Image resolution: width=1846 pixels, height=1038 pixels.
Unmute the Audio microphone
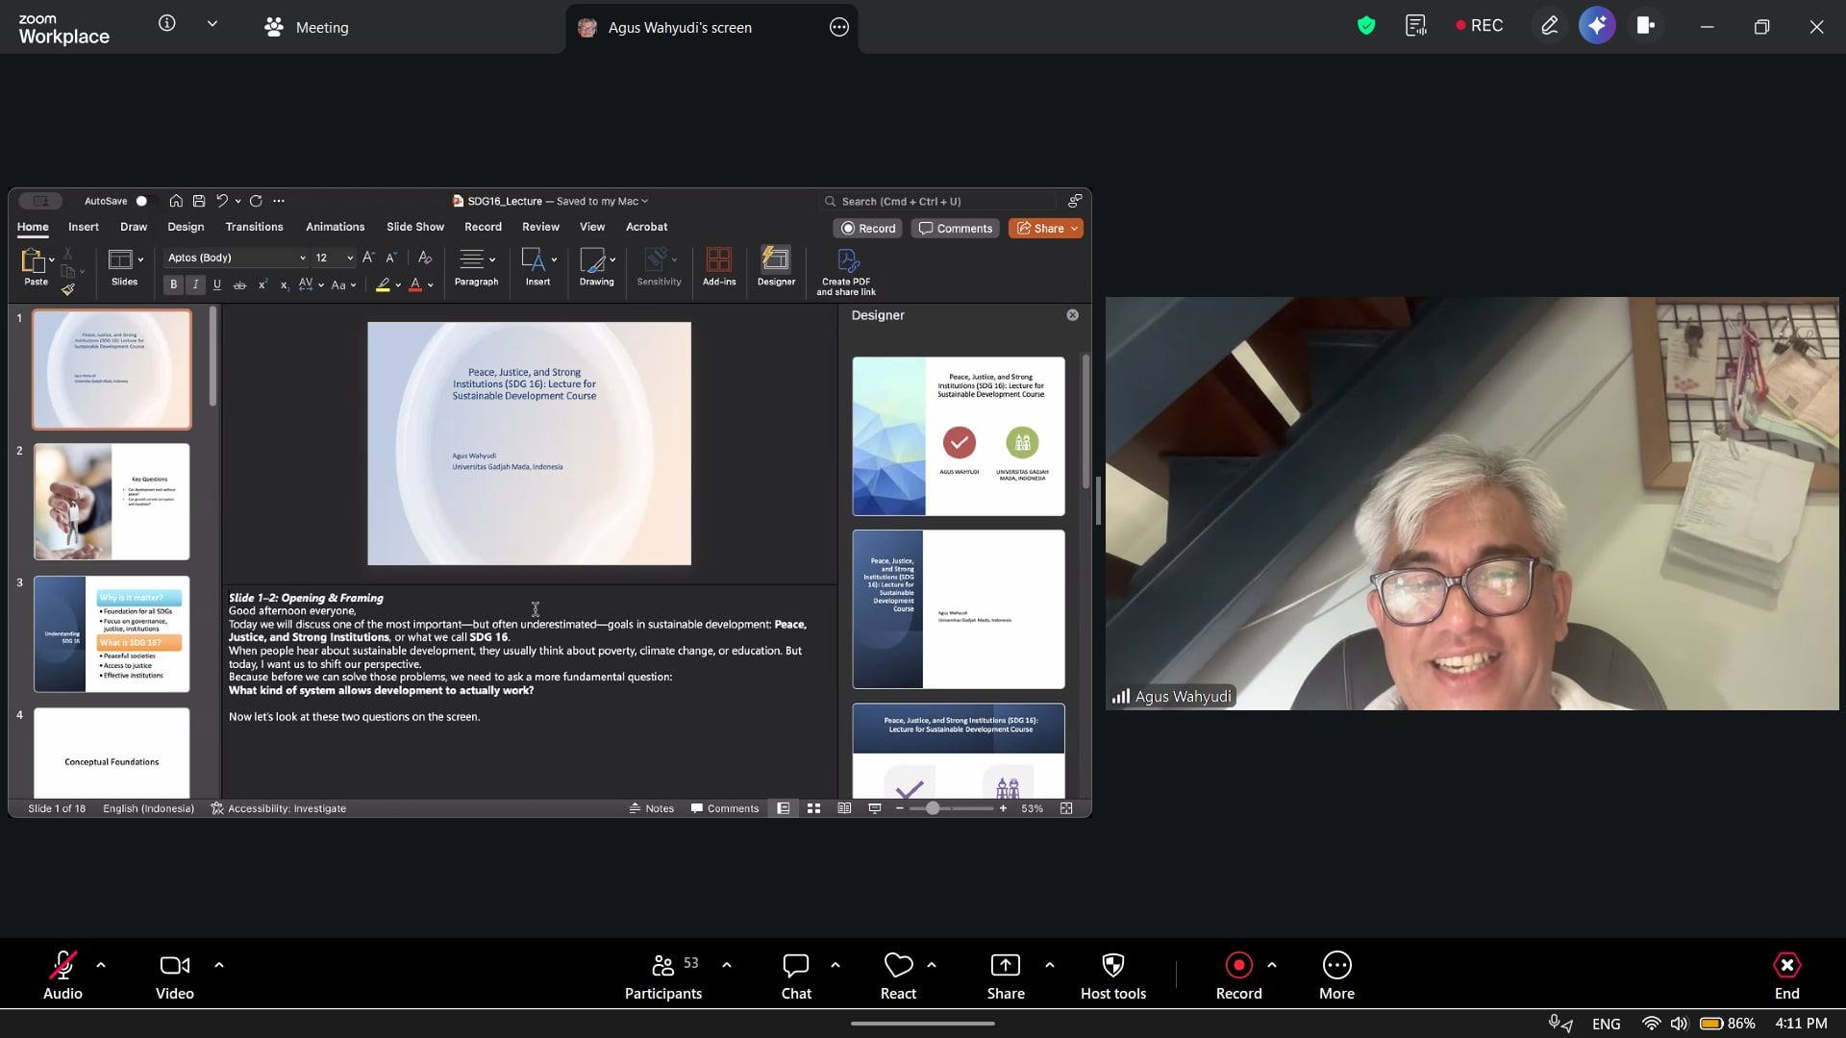coord(63,965)
